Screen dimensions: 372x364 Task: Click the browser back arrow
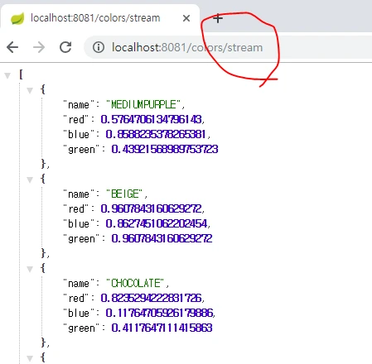[12, 47]
